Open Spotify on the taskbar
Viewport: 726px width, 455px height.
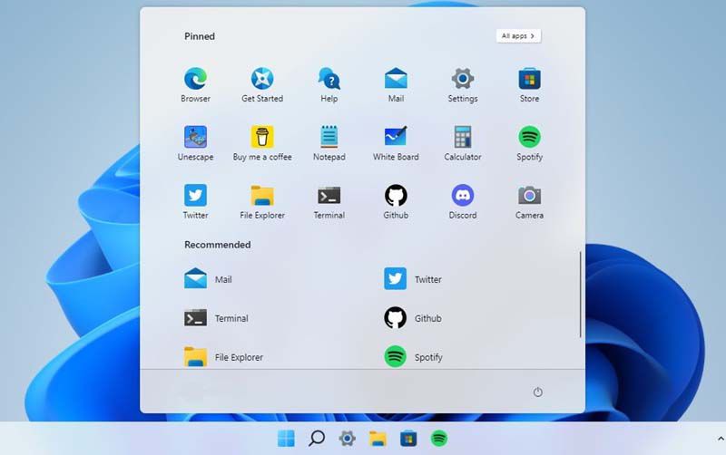click(439, 439)
